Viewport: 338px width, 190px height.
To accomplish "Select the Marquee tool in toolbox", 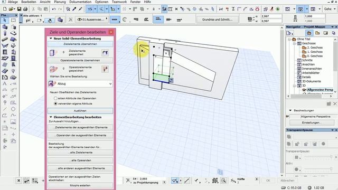I will (13, 21).
